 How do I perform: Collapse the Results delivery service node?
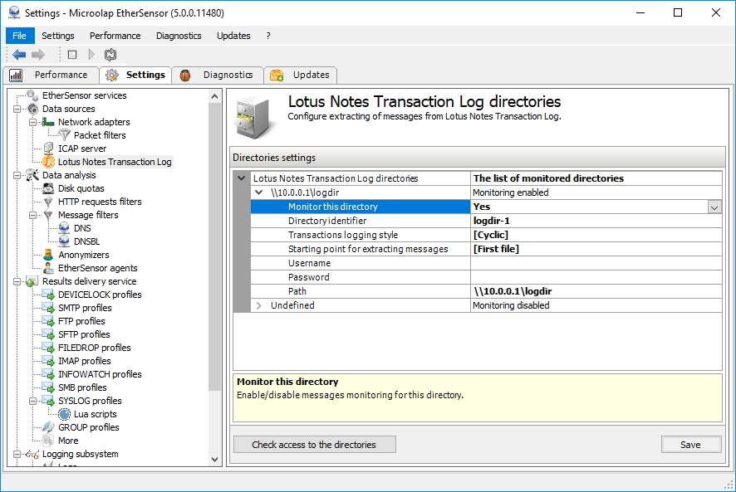point(17,281)
